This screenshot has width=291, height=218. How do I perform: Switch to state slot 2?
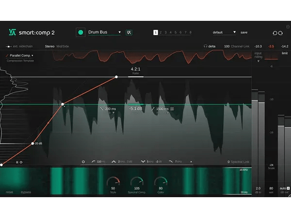point(161,32)
